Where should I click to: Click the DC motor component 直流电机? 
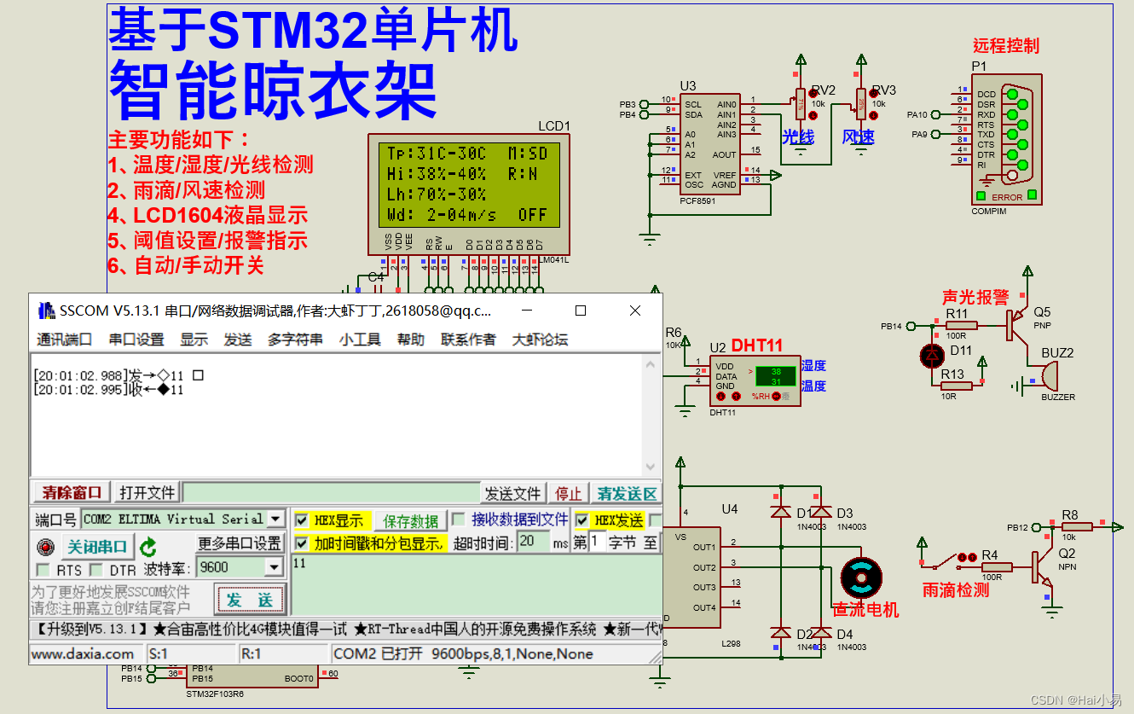861,578
